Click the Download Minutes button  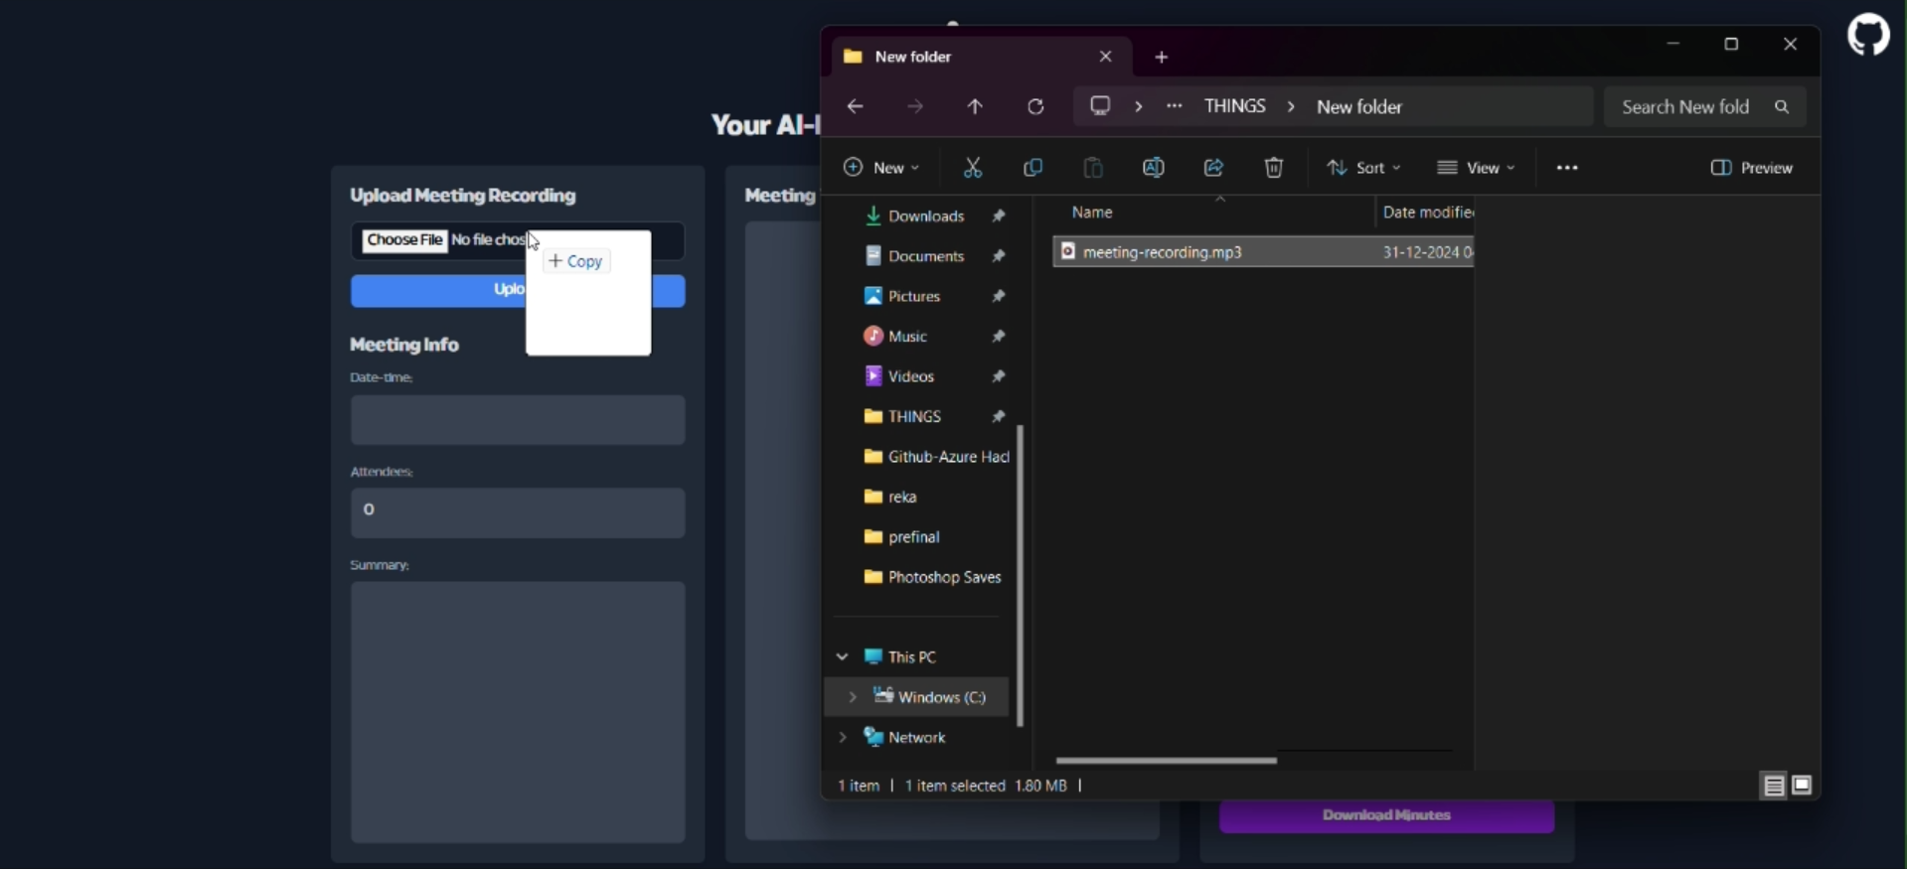[x=1387, y=816]
